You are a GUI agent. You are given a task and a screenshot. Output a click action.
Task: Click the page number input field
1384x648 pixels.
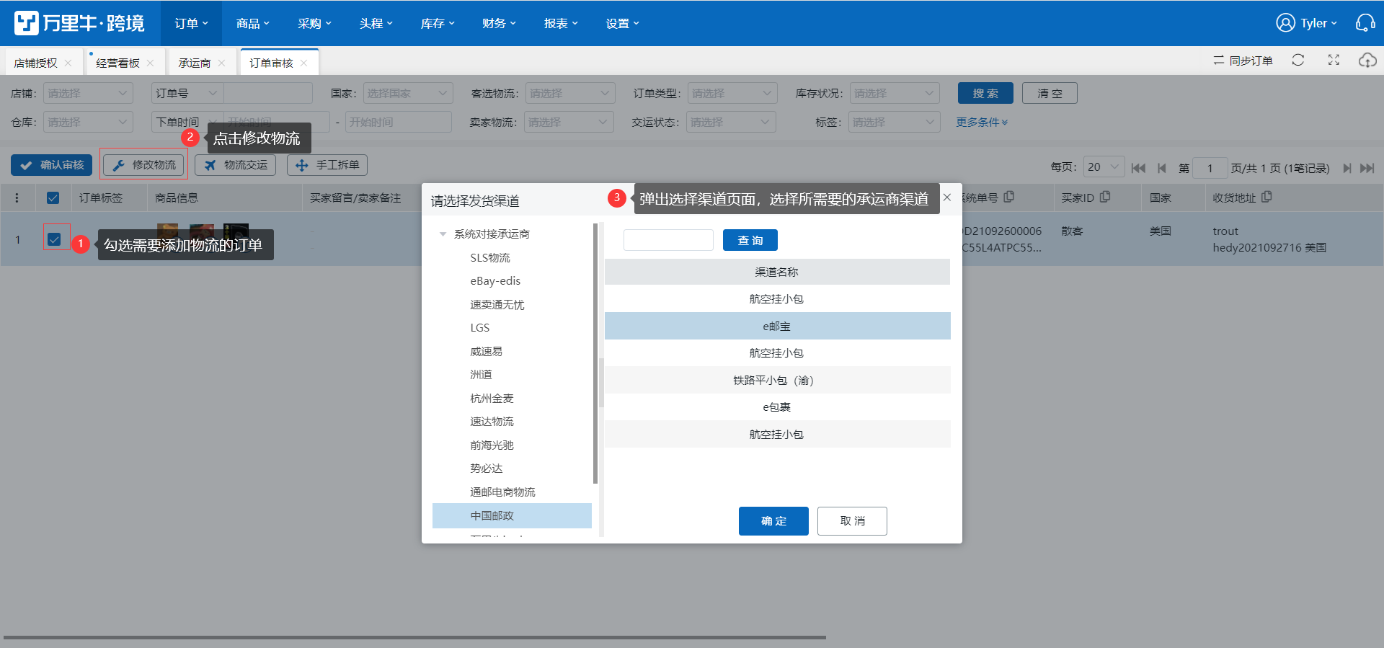coord(1210,168)
